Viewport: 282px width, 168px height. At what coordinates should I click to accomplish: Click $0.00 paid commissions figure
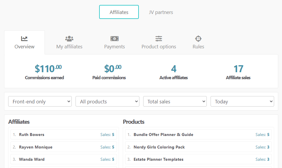[x=113, y=69]
